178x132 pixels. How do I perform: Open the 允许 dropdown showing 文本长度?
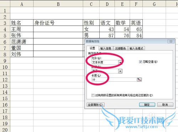(x=120, y=62)
